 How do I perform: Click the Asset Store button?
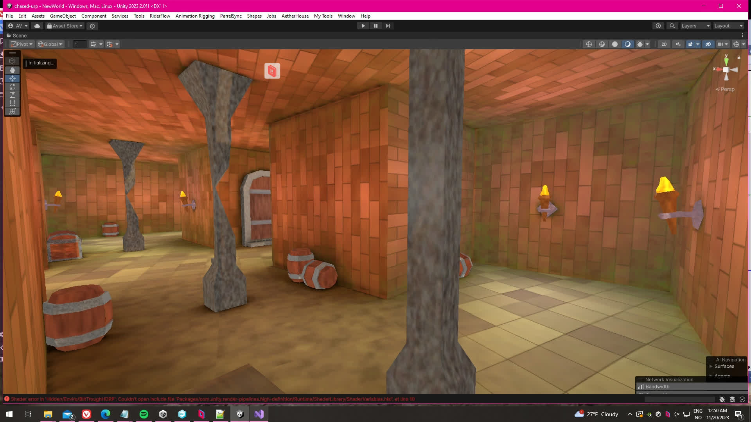click(x=65, y=26)
